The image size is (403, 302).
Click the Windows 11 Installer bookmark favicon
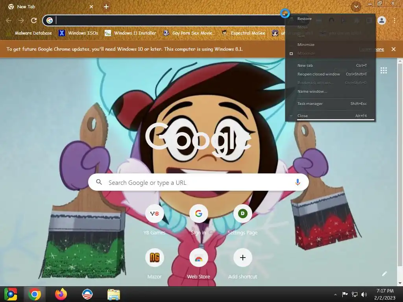pos(108,33)
